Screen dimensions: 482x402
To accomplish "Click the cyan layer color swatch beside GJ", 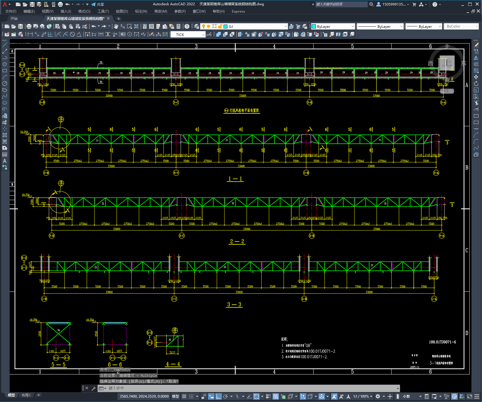I will pyautogui.click(x=226, y=26).
